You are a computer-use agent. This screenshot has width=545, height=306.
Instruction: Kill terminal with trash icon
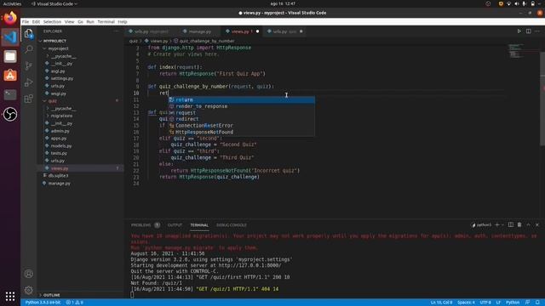coord(519,224)
